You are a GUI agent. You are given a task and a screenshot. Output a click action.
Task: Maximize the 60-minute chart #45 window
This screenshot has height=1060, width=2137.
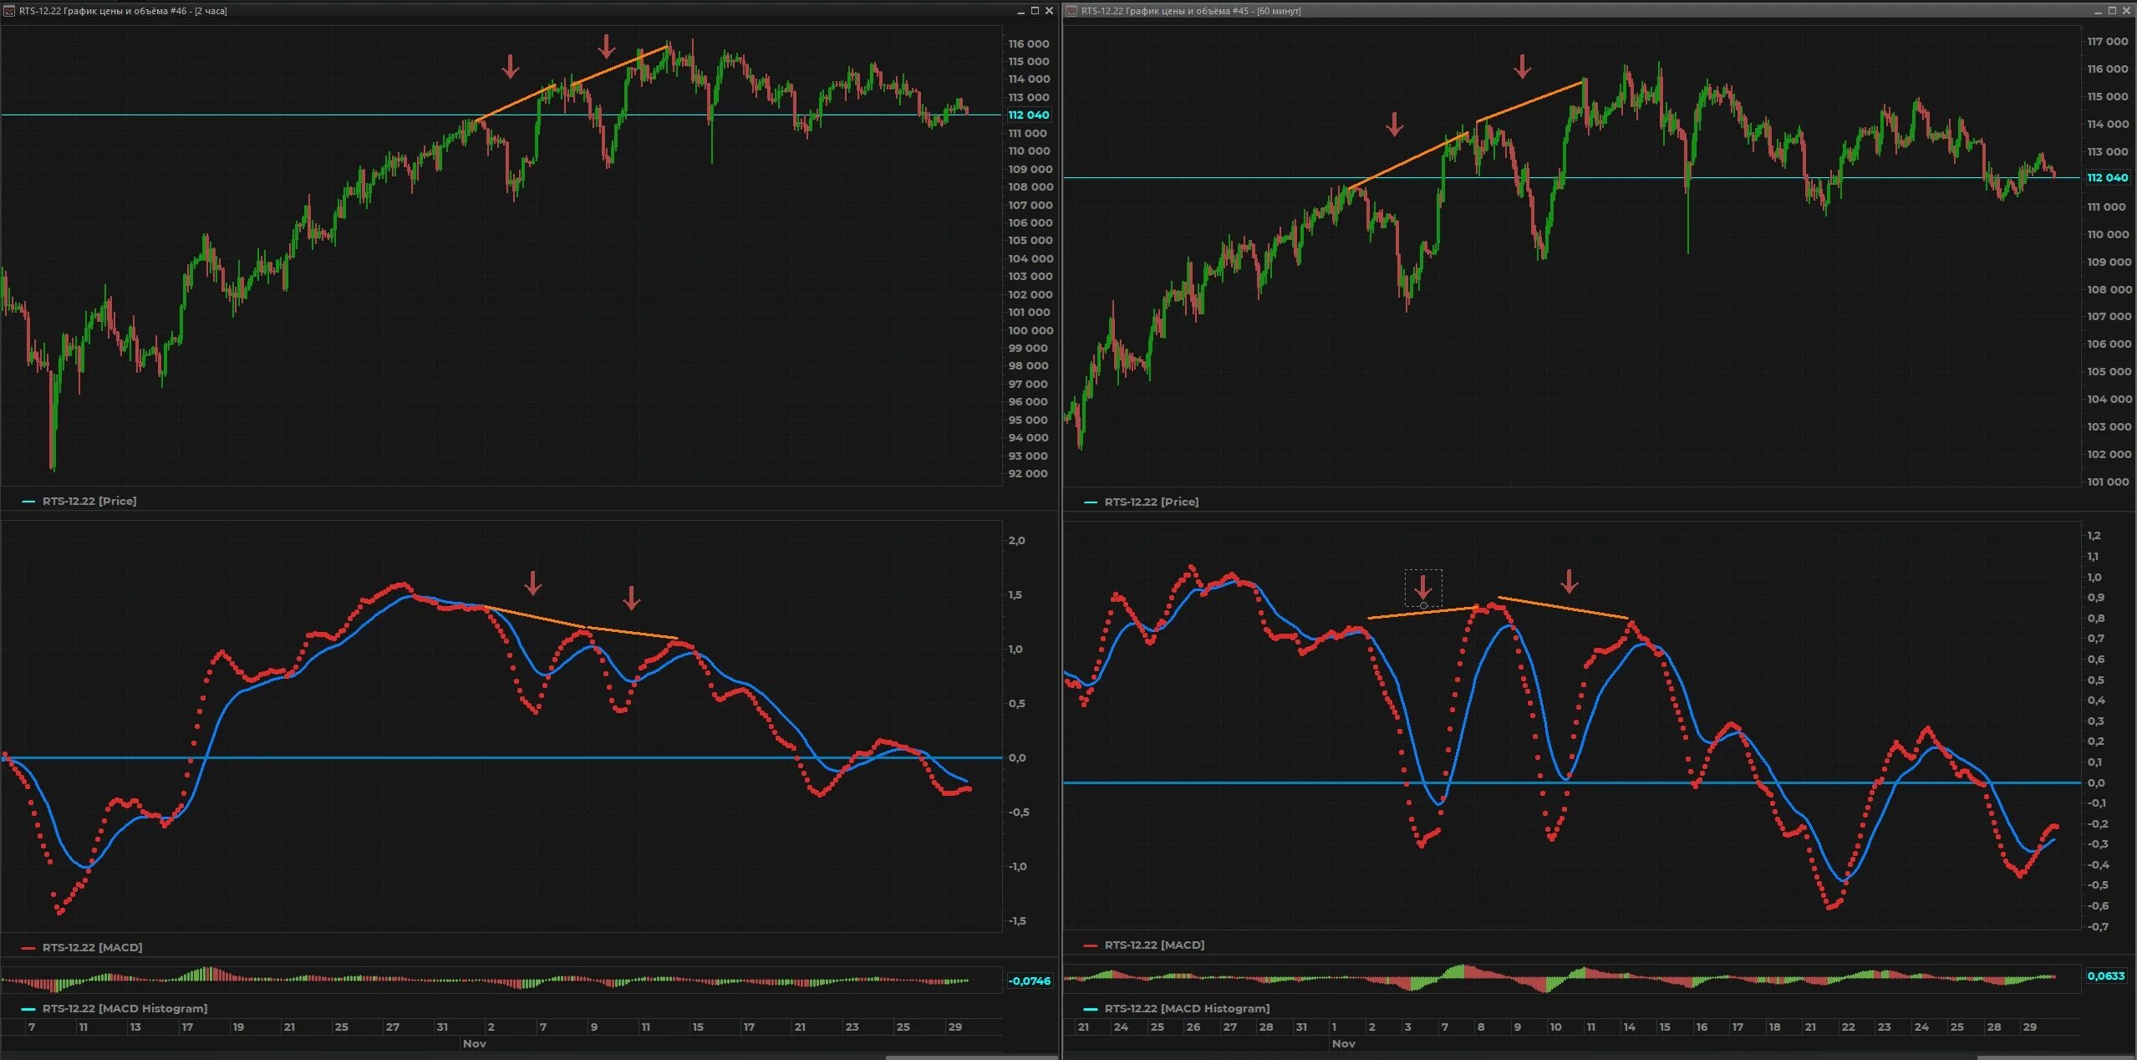(x=2112, y=11)
